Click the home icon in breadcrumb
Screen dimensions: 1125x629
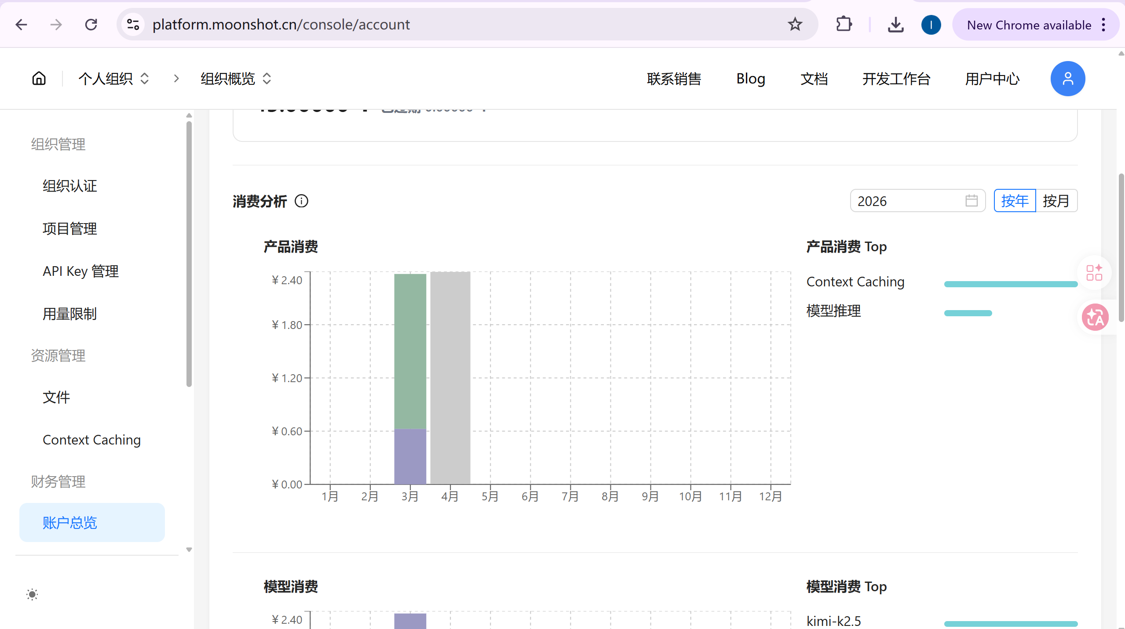coord(39,79)
